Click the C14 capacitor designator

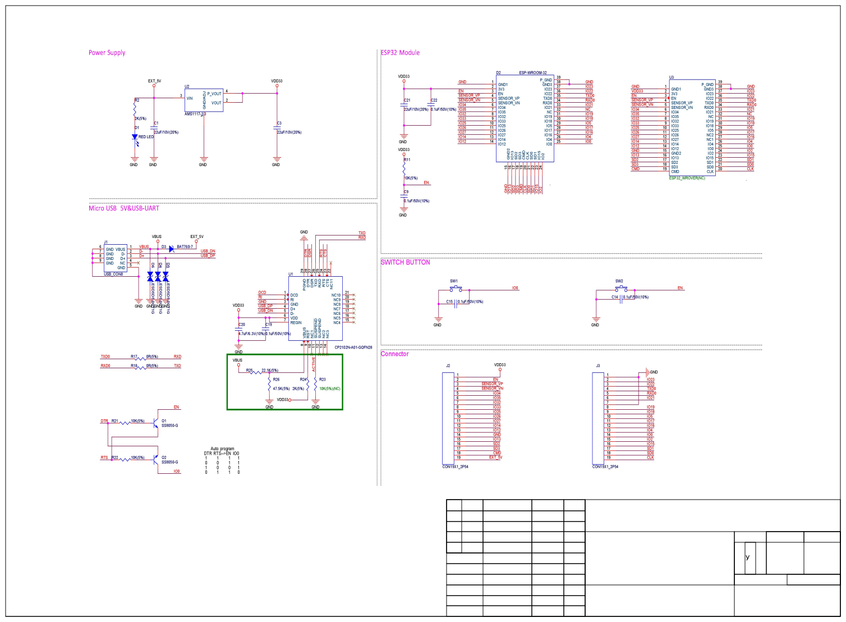tap(615, 297)
